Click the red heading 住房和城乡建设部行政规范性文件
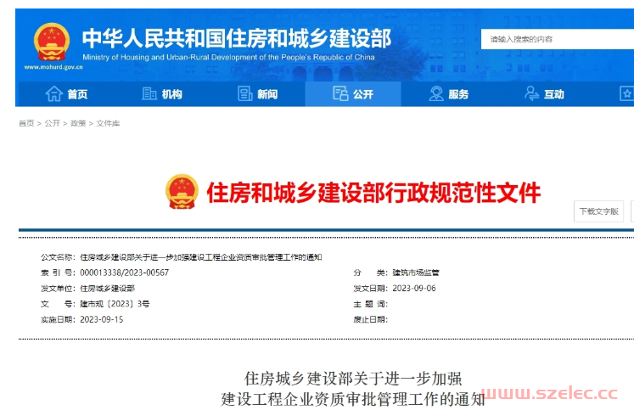This screenshot has height=416, width=634. coord(373,193)
